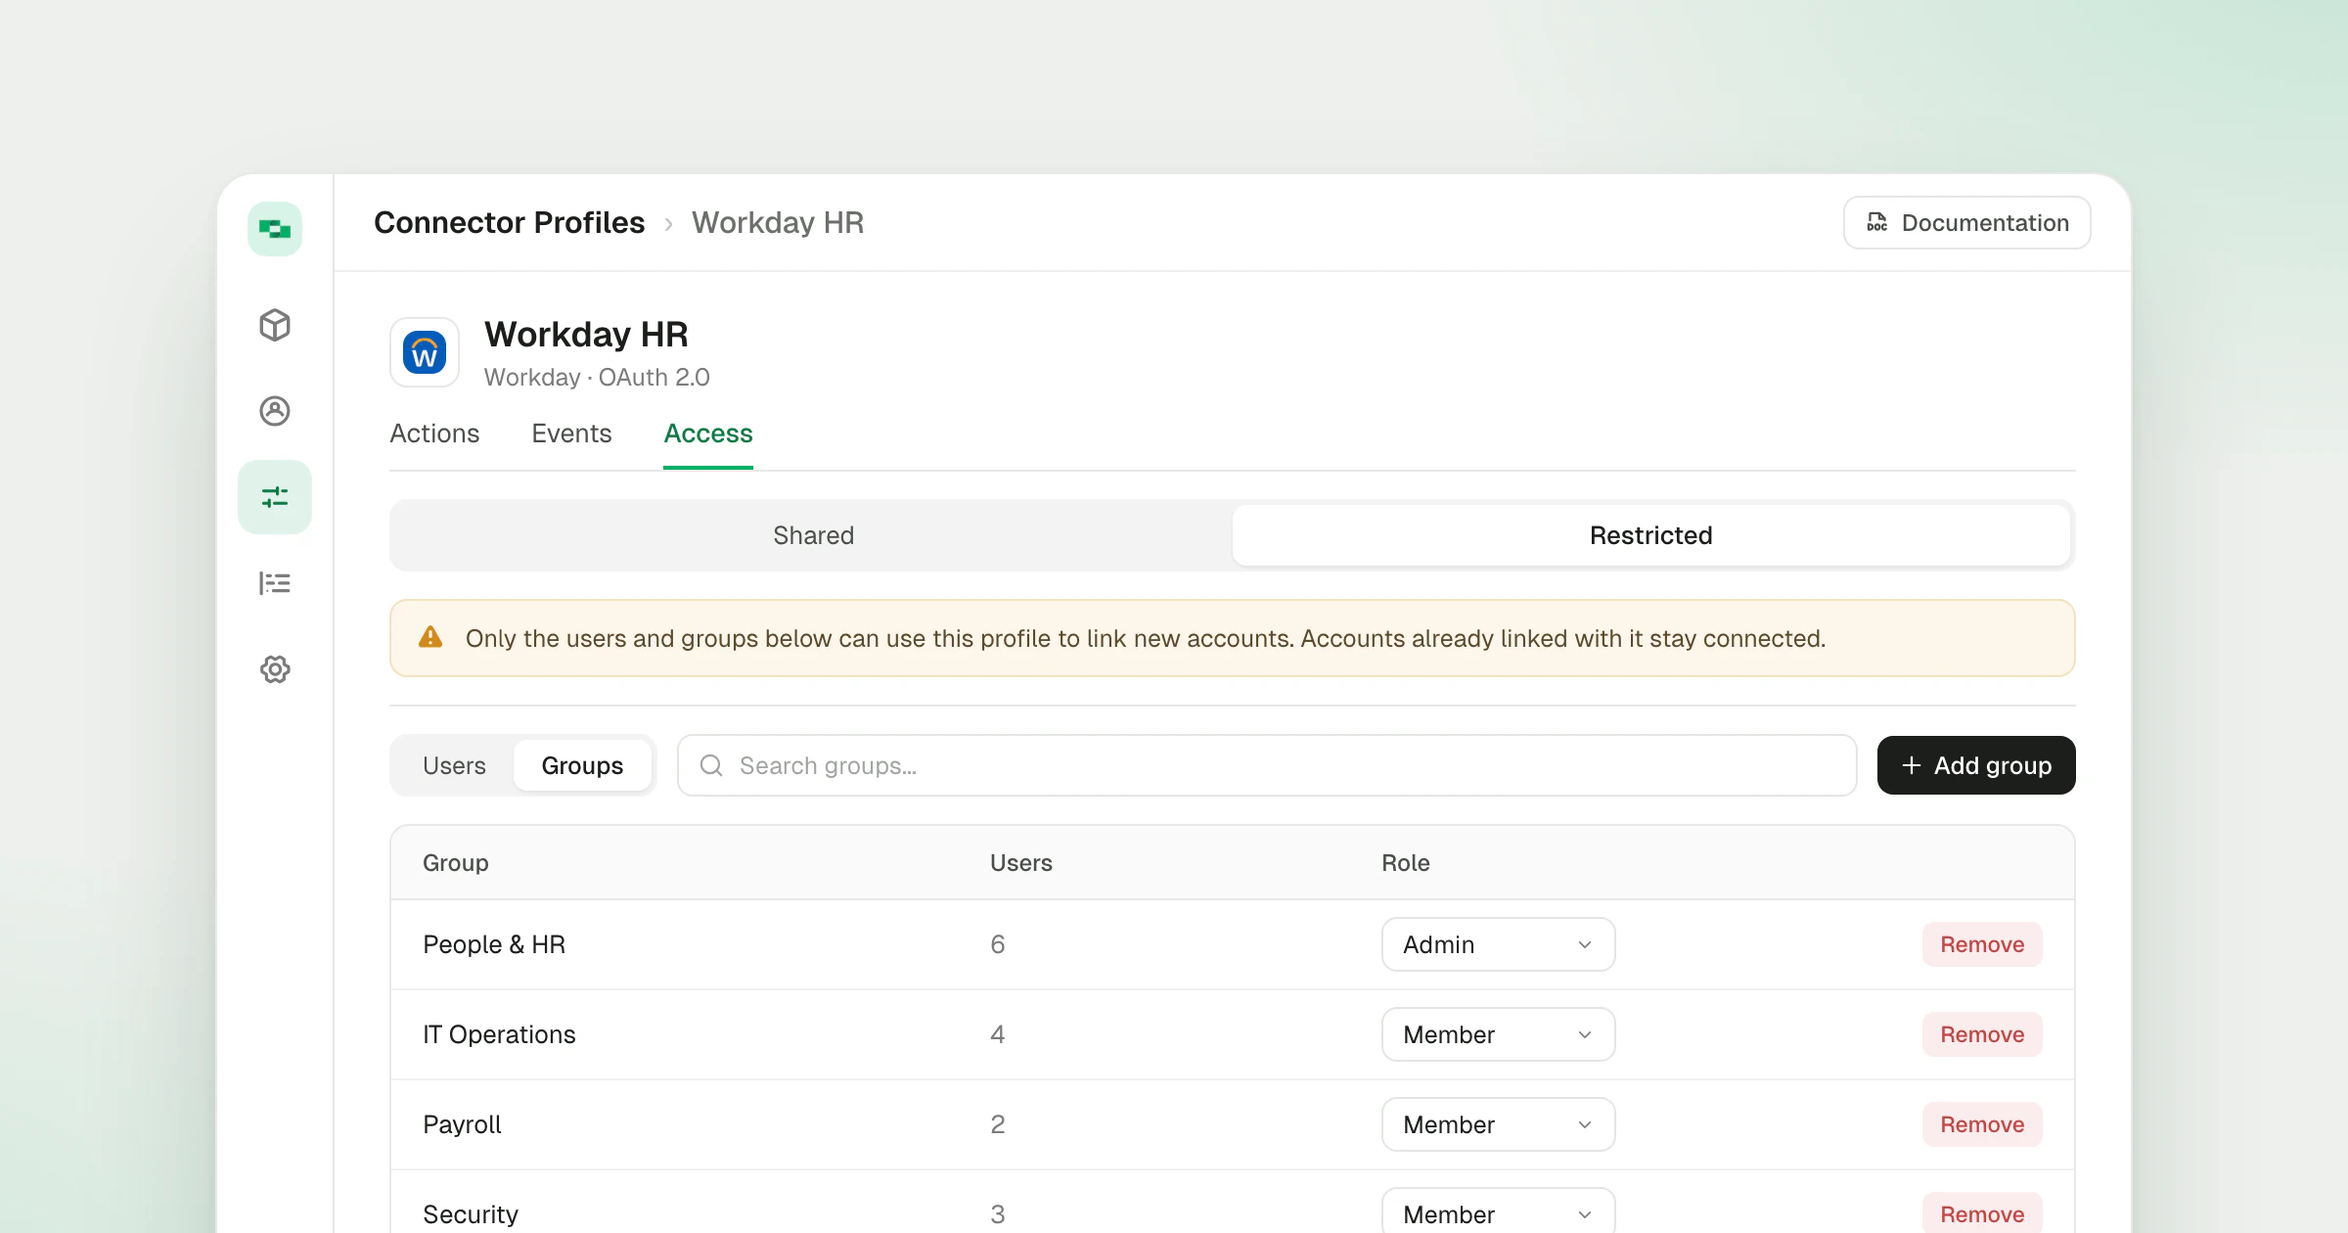Click the warning triangle icon in banner
The height and width of the screenshot is (1233, 2348).
(430, 638)
